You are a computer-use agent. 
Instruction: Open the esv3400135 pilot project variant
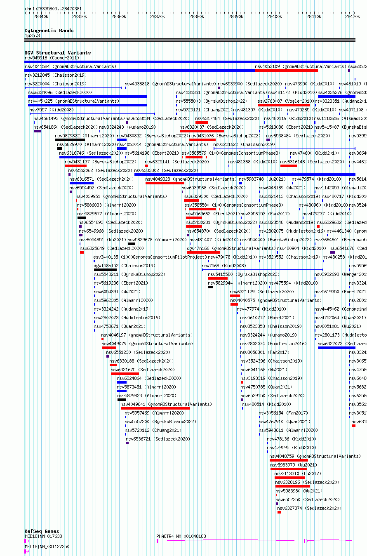[x=150, y=257]
